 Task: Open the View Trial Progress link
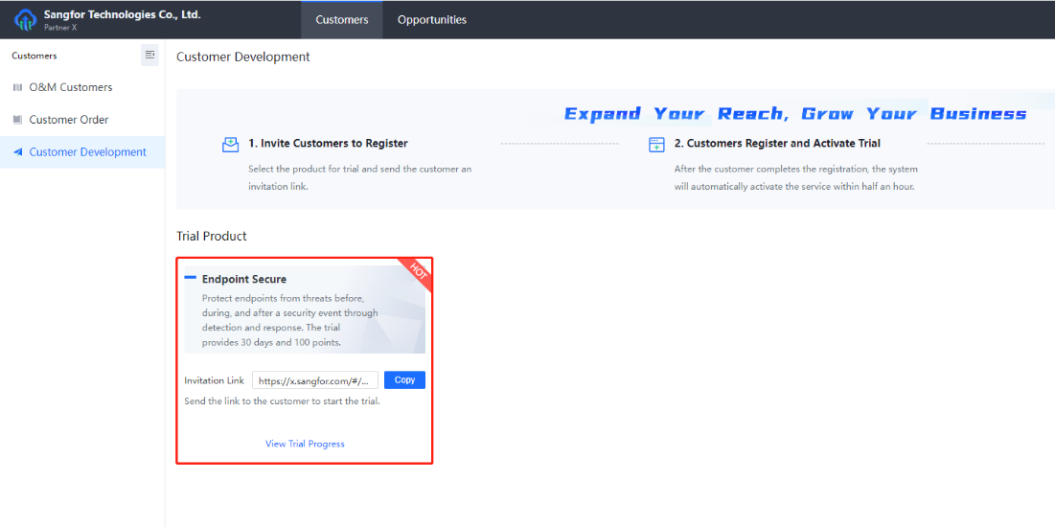[305, 444]
